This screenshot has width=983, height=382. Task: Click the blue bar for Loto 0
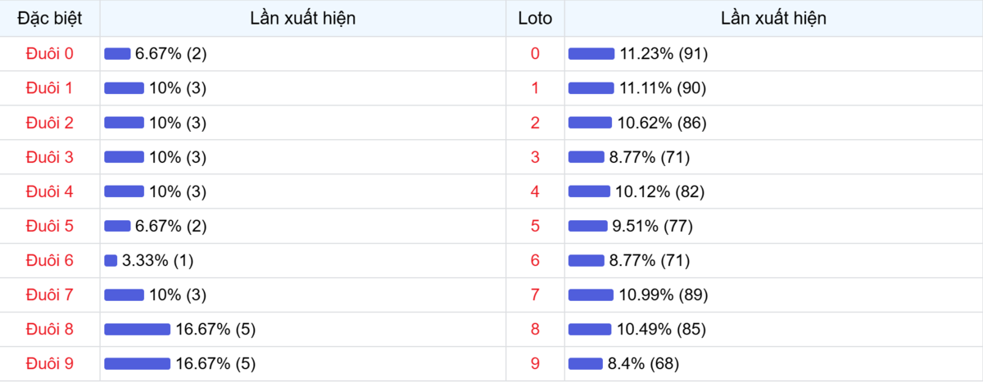[591, 53]
